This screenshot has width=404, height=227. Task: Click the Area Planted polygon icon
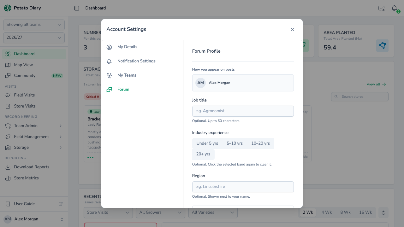pos(383,46)
